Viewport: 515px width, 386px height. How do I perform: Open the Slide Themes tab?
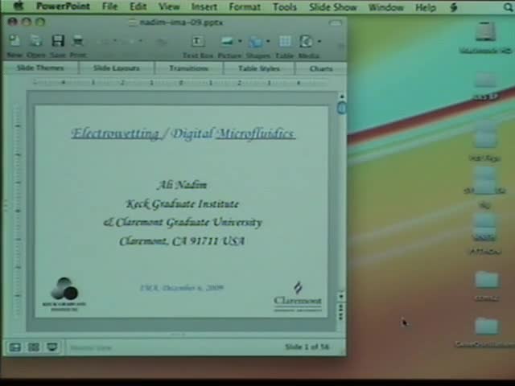click(x=40, y=68)
